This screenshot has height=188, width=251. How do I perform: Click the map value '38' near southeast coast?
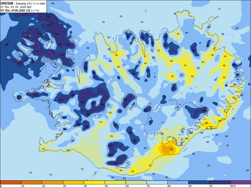(x=219, y=121)
